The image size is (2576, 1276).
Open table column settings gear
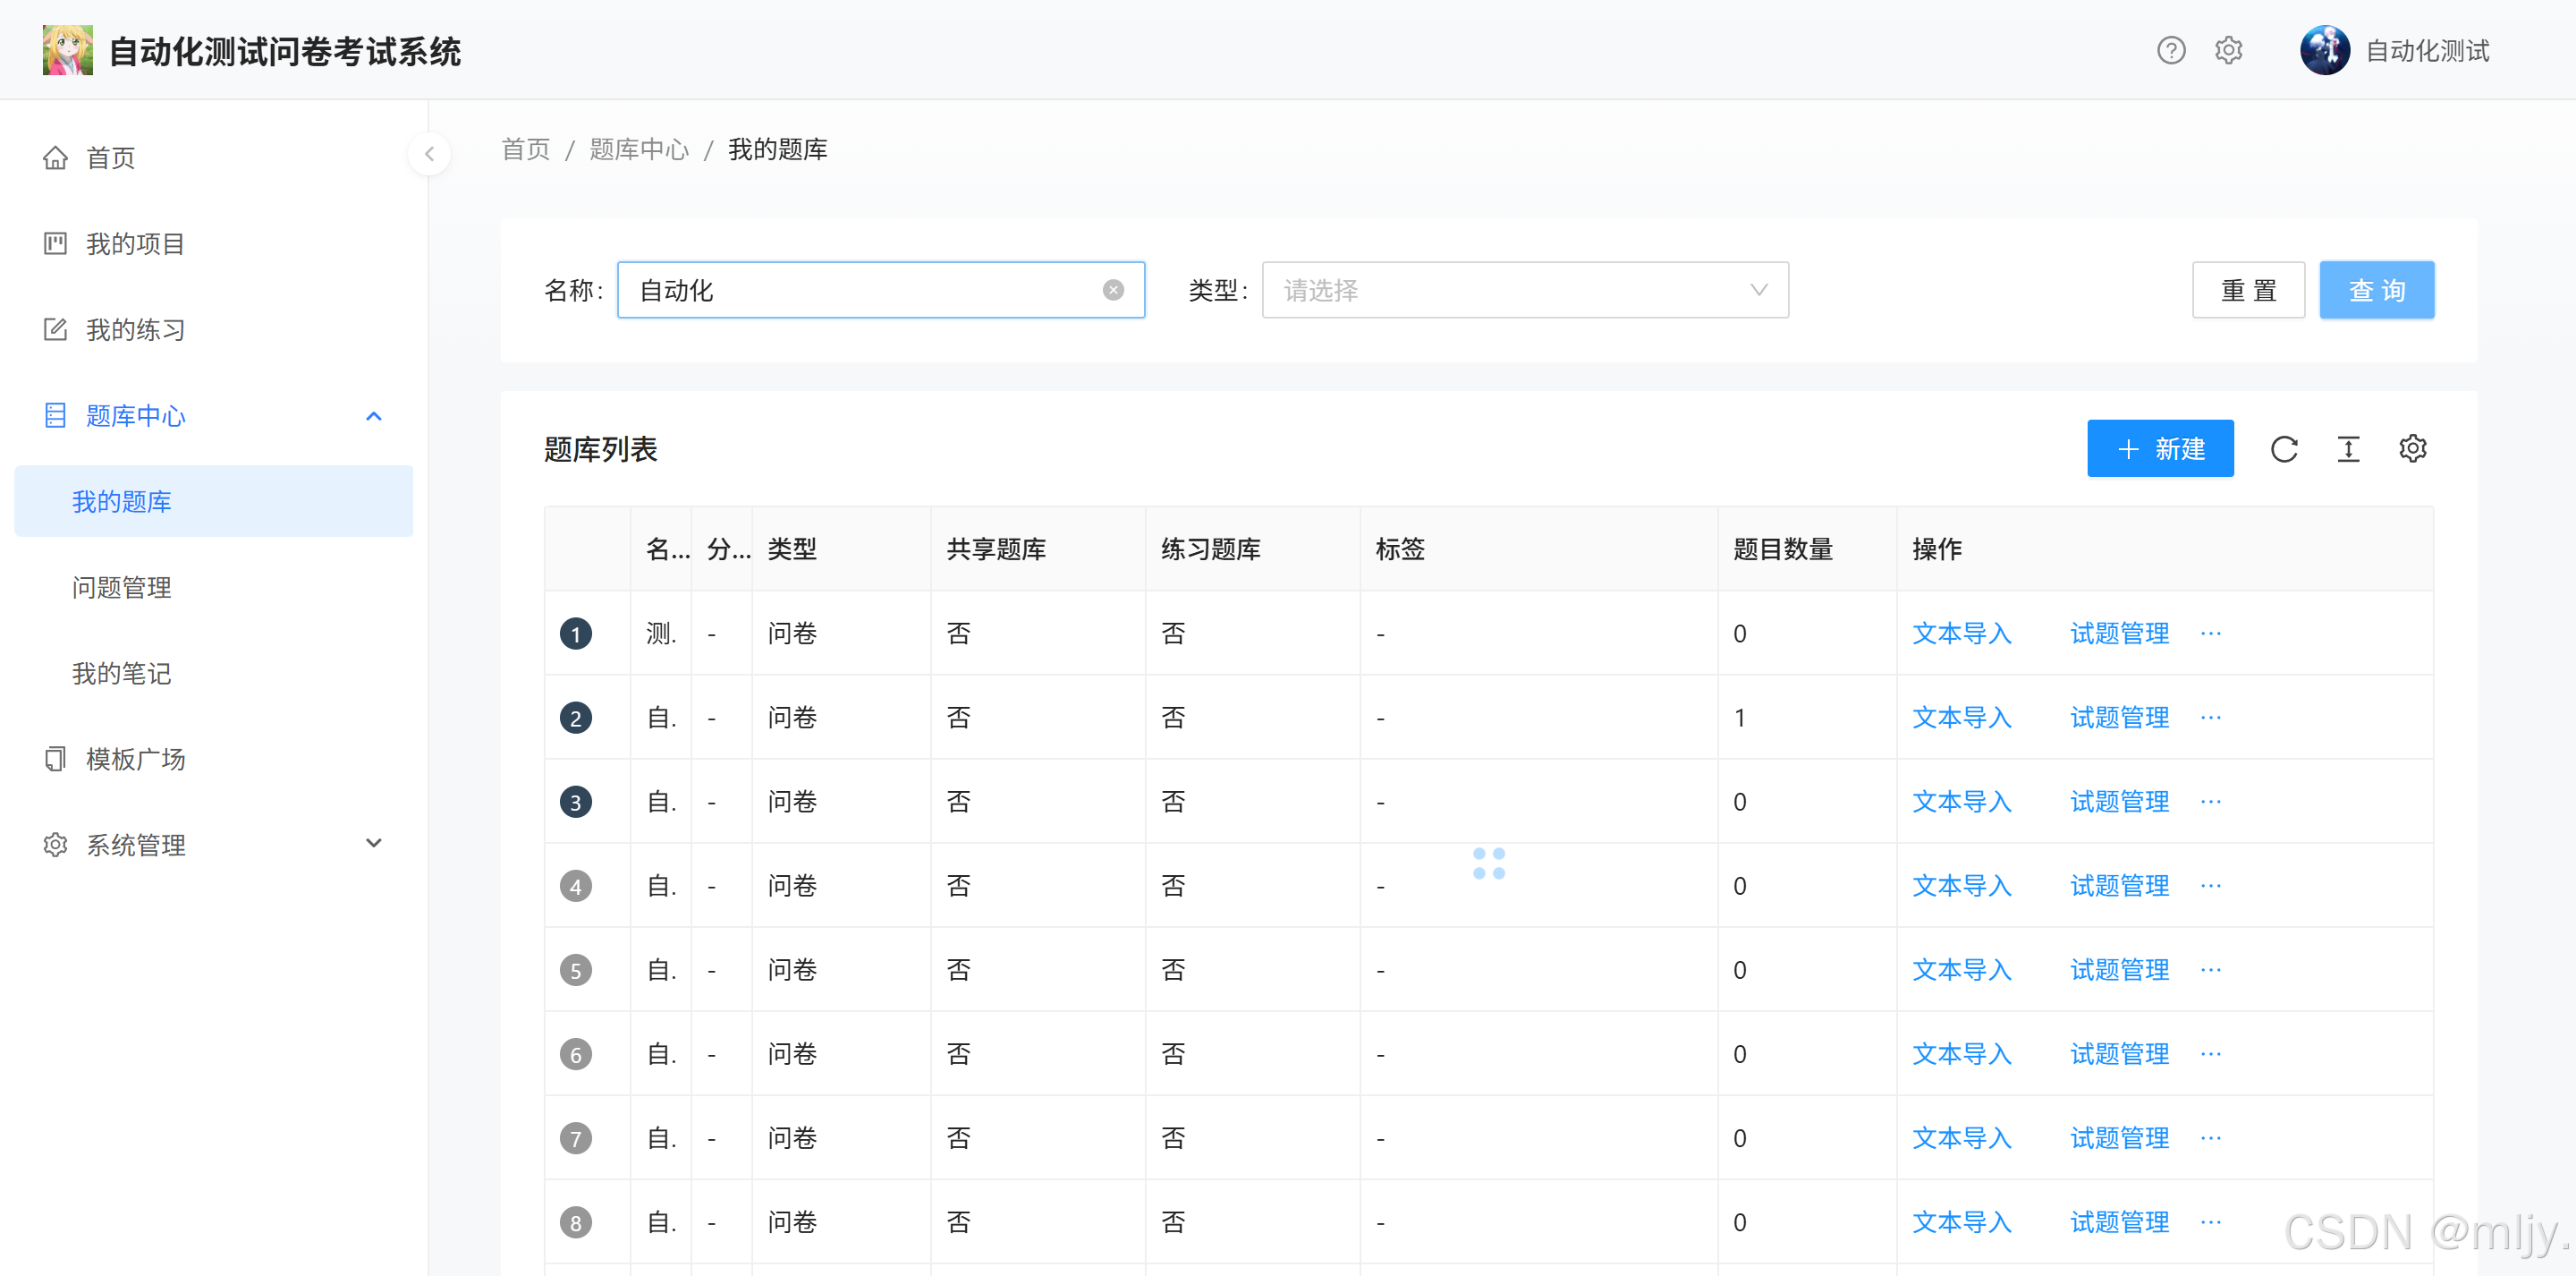(x=2412, y=449)
